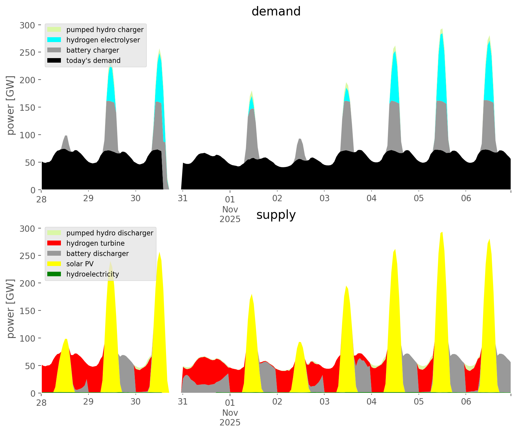Click the '300' tick on the demand y-axis
Image resolution: width=517 pixels, height=433 pixels.
pos(28,25)
